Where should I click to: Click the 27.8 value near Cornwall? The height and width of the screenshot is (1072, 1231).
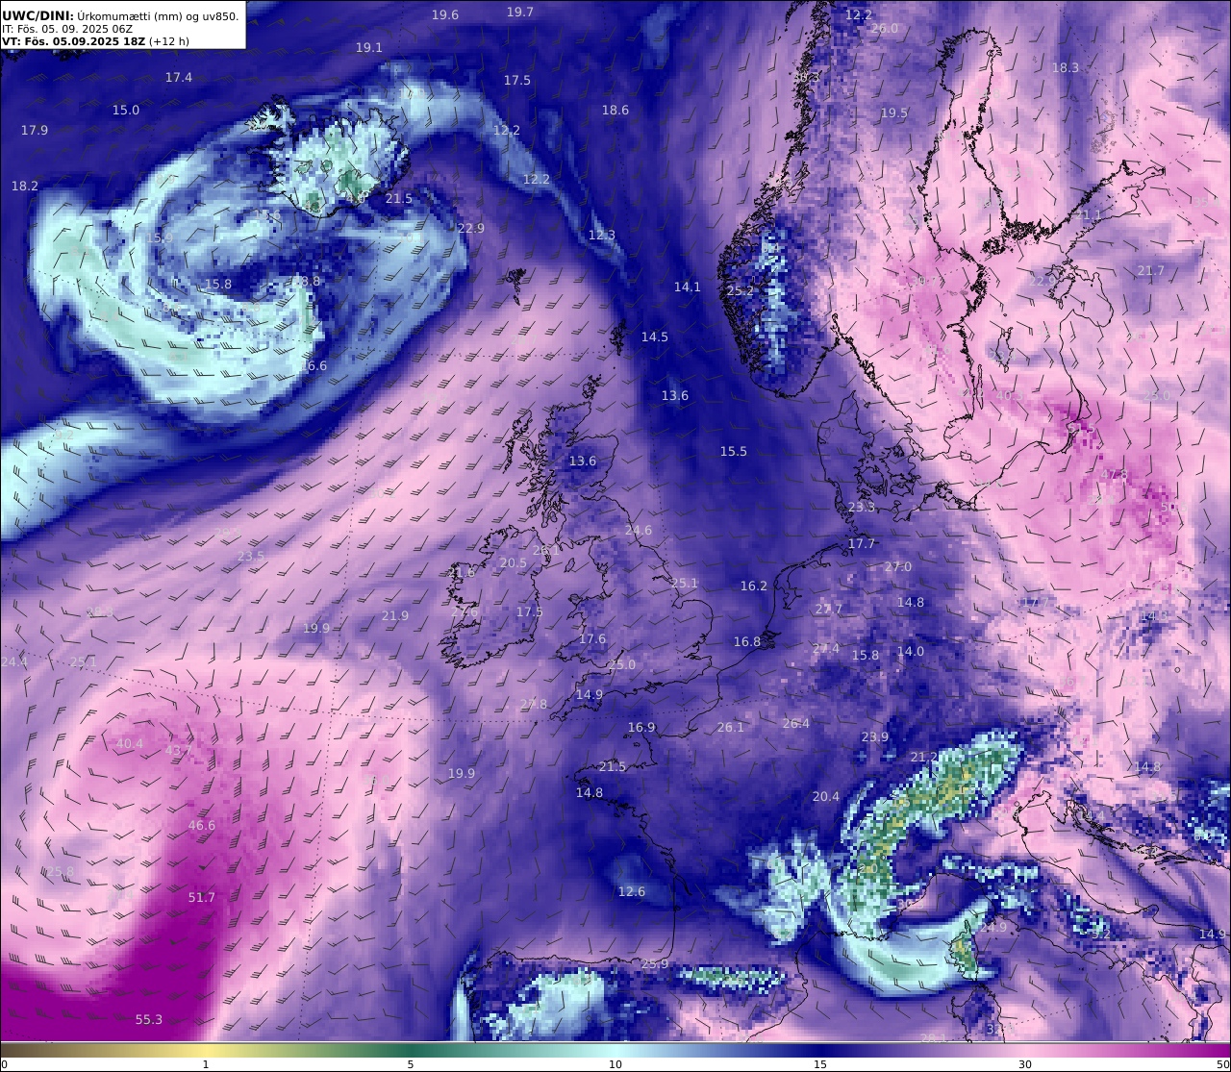533,705
